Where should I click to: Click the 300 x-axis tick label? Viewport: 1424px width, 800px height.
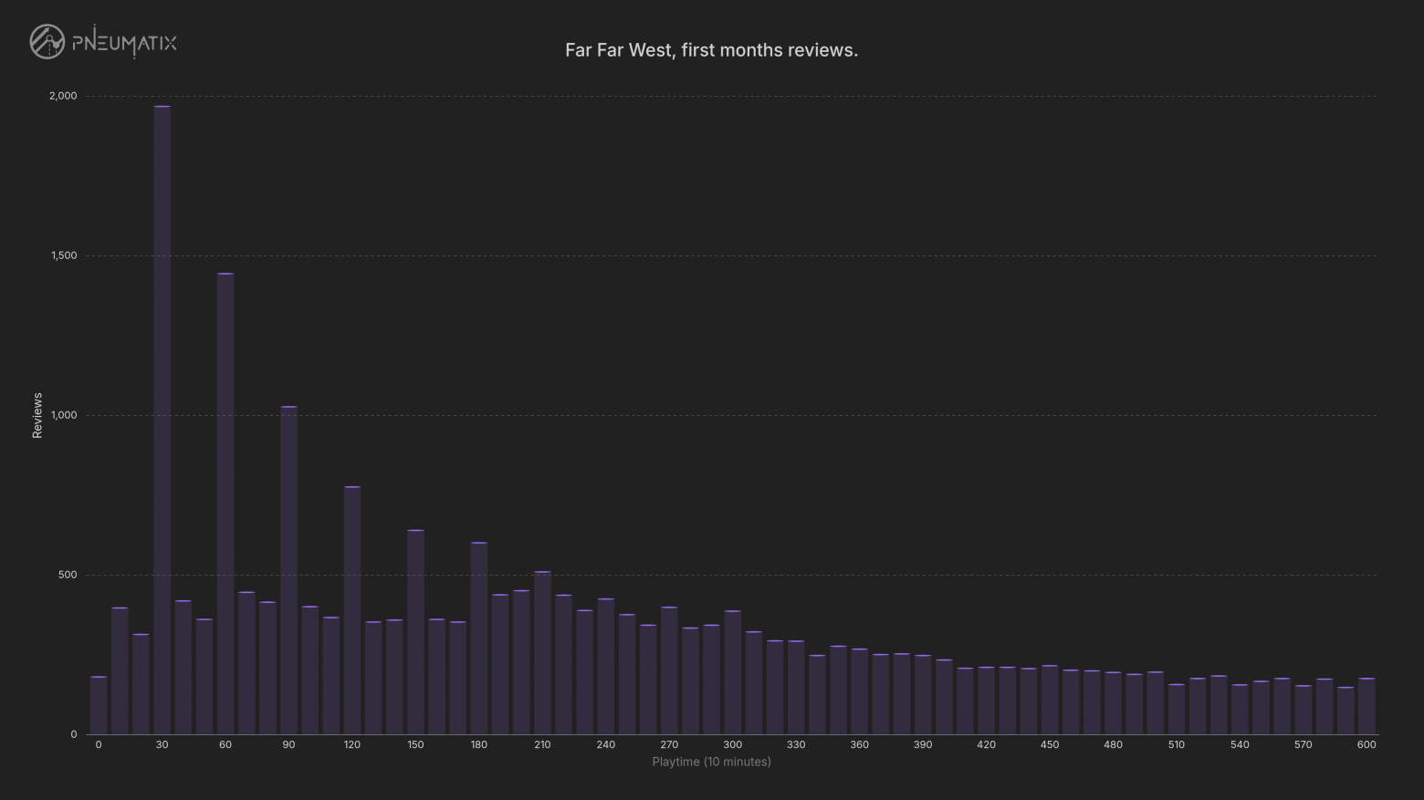click(x=733, y=744)
